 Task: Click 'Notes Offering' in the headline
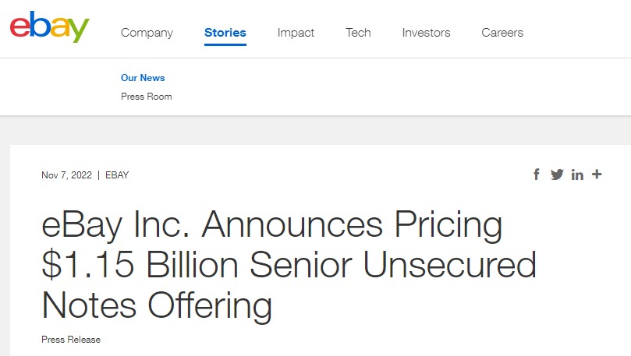pos(157,305)
